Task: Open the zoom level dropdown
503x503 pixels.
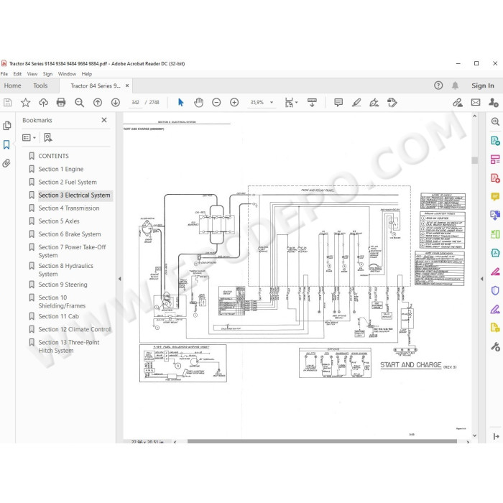Action: coord(272,102)
